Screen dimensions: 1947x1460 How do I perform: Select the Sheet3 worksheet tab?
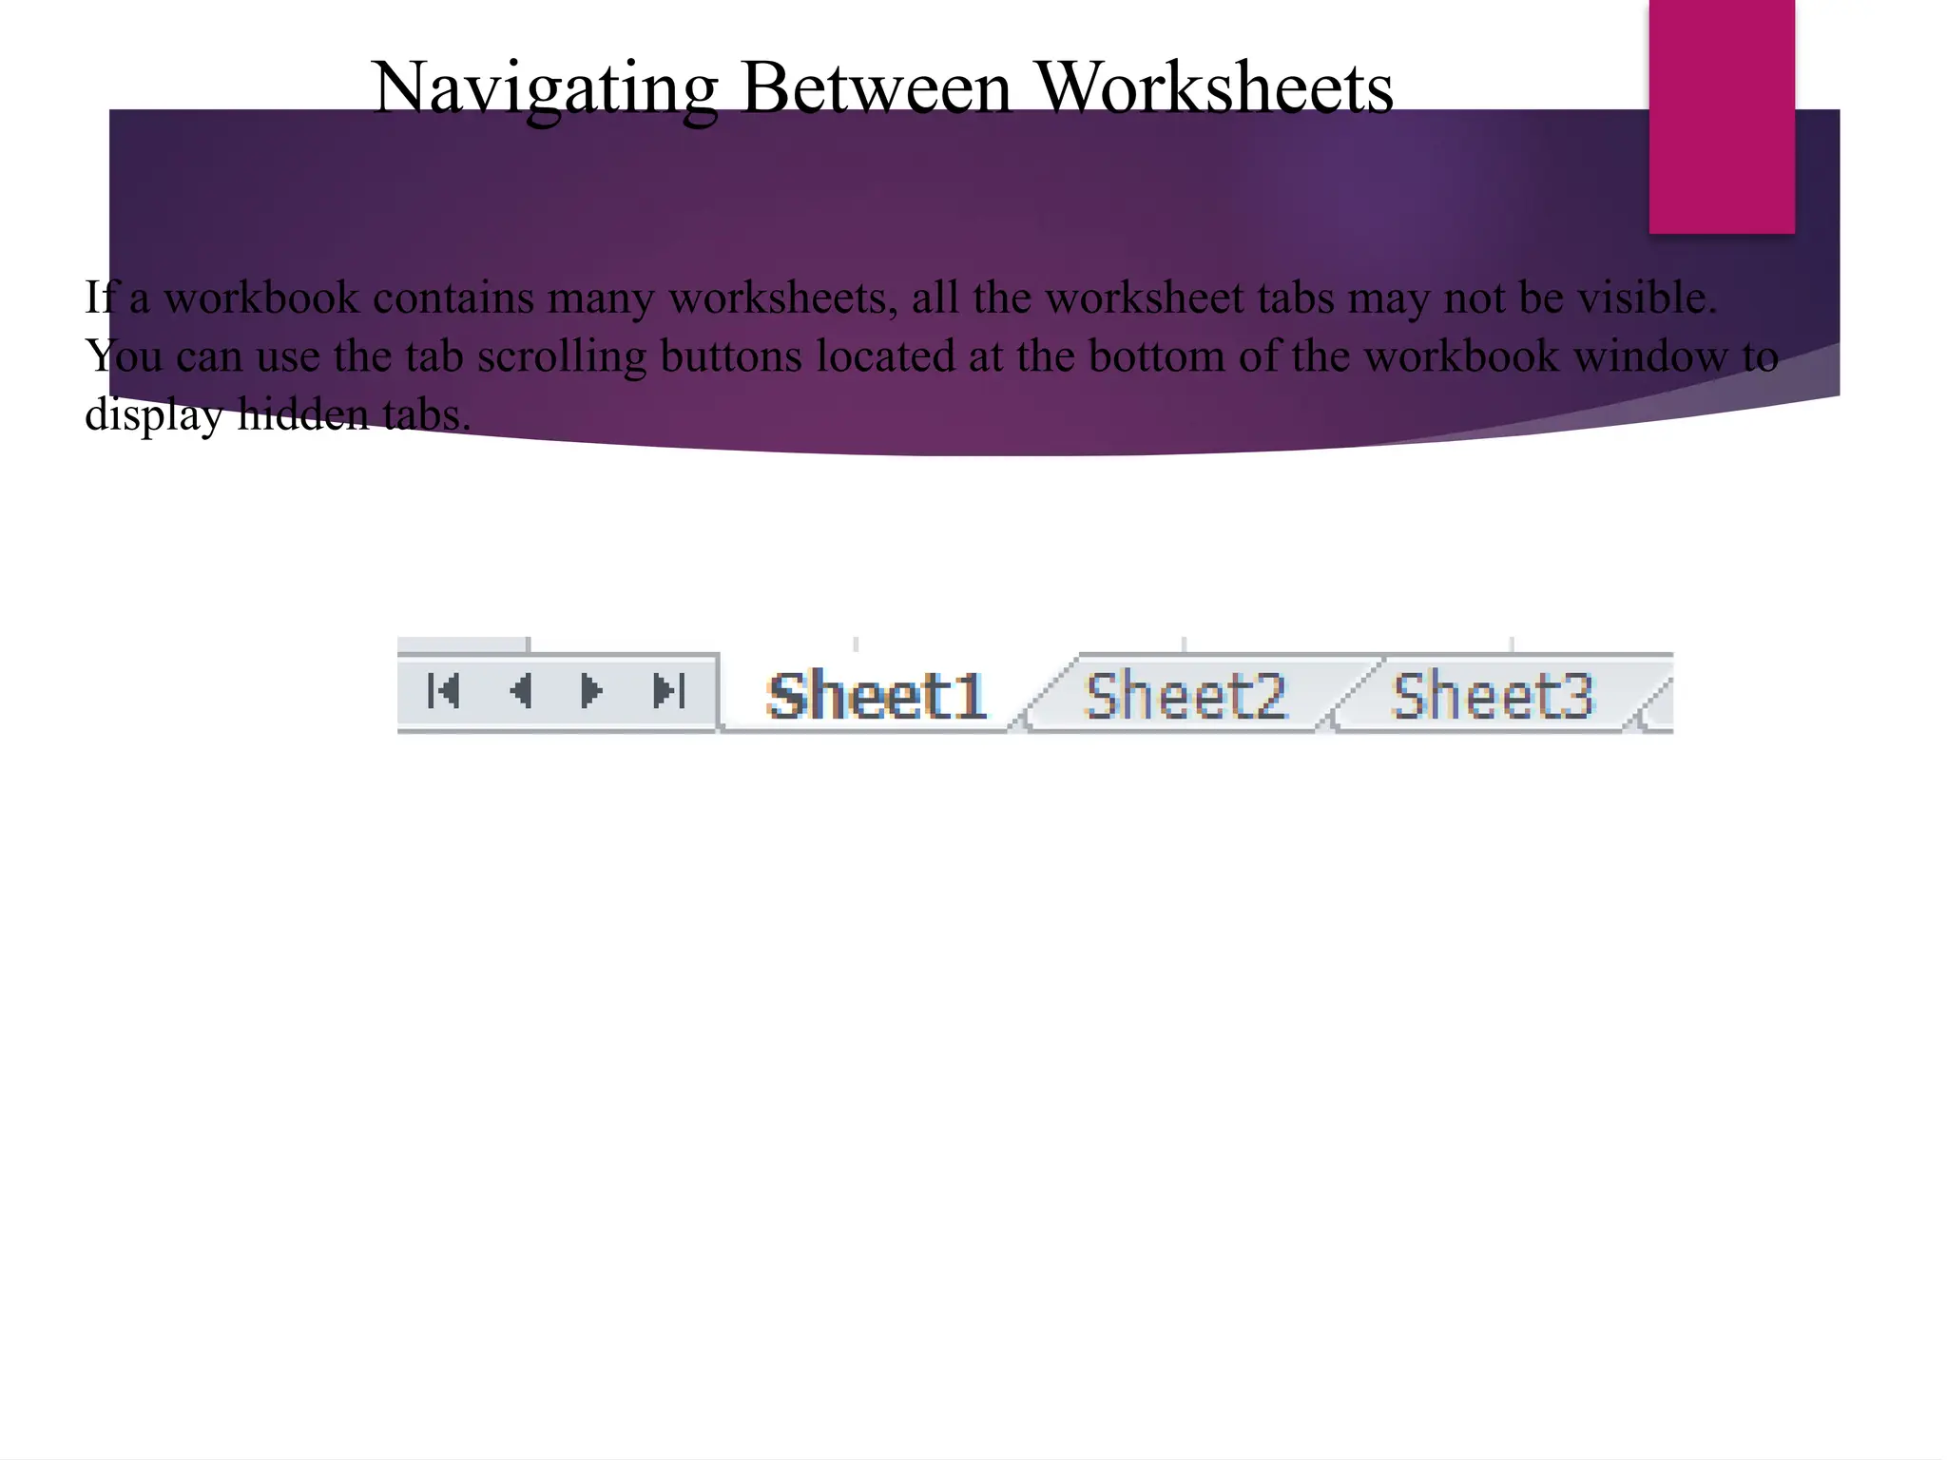click(x=1493, y=696)
